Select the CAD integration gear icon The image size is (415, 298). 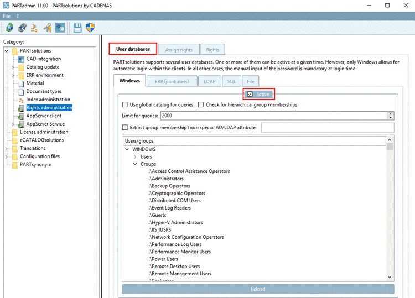[x=21, y=59]
